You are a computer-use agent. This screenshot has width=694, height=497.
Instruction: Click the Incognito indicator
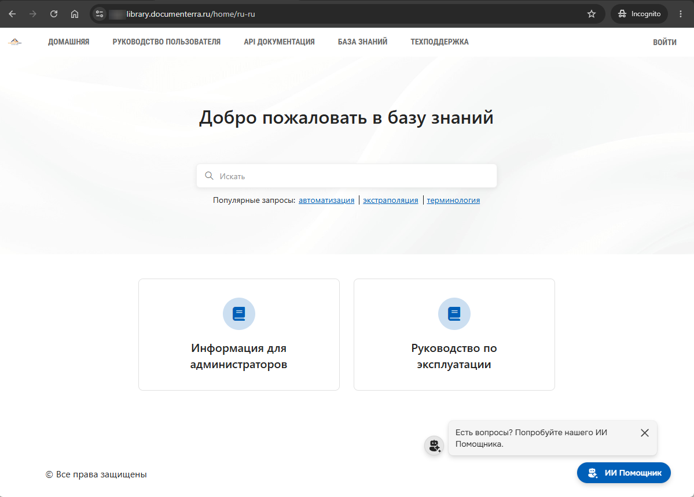[639, 14]
